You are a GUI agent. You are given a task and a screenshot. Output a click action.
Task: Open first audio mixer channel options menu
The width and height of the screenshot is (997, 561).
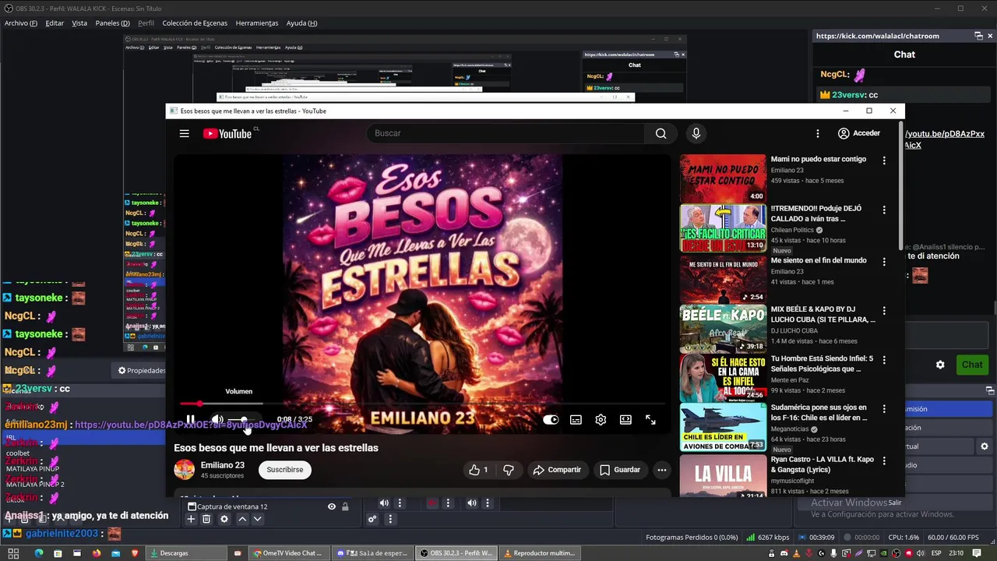[400, 503]
